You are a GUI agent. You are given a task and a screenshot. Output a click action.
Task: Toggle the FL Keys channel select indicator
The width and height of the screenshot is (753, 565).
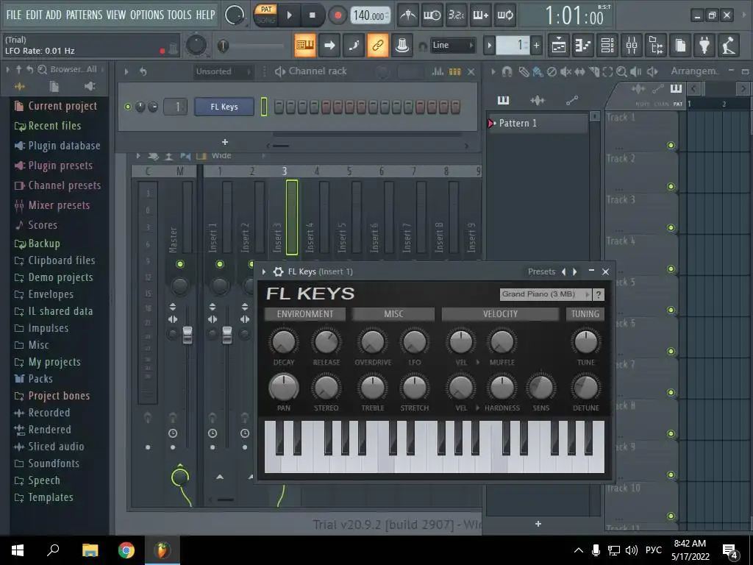(264, 107)
